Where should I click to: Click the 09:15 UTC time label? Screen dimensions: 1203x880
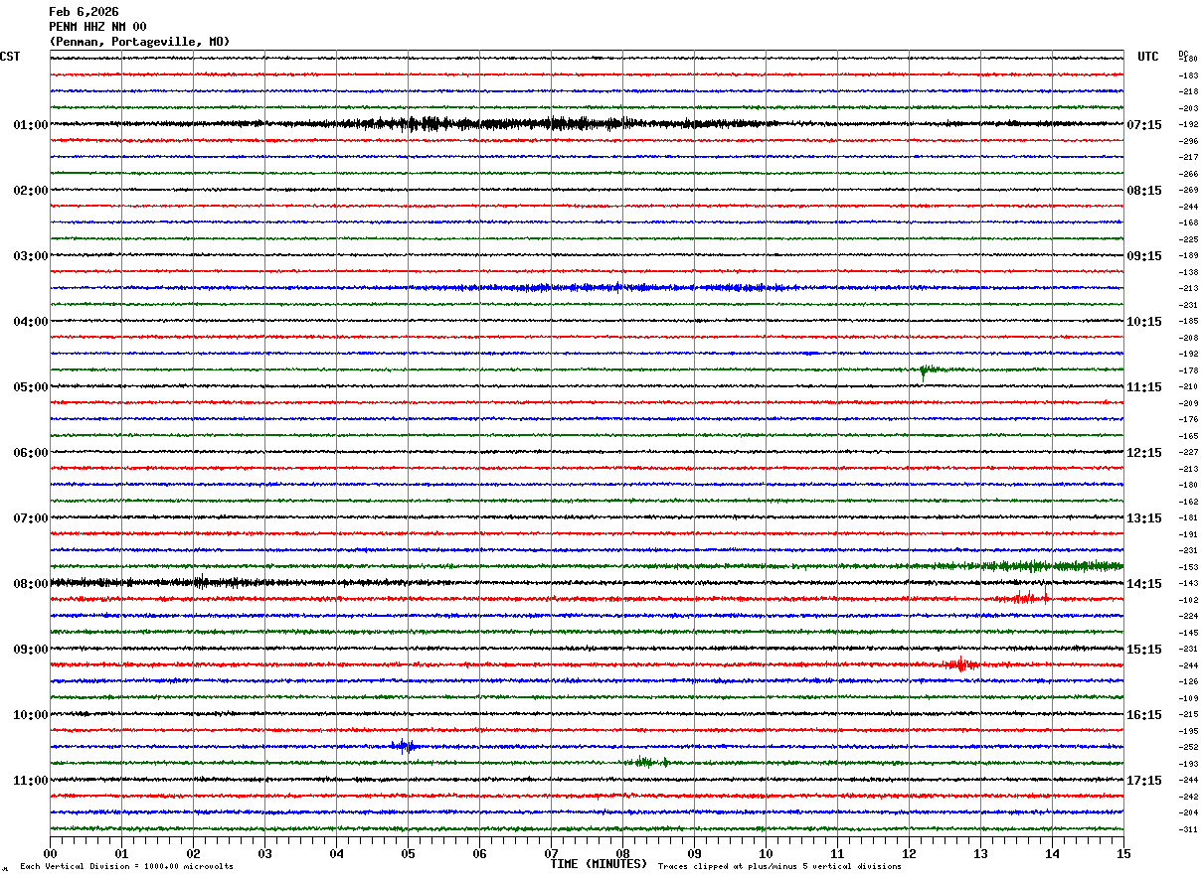coord(1144,256)
